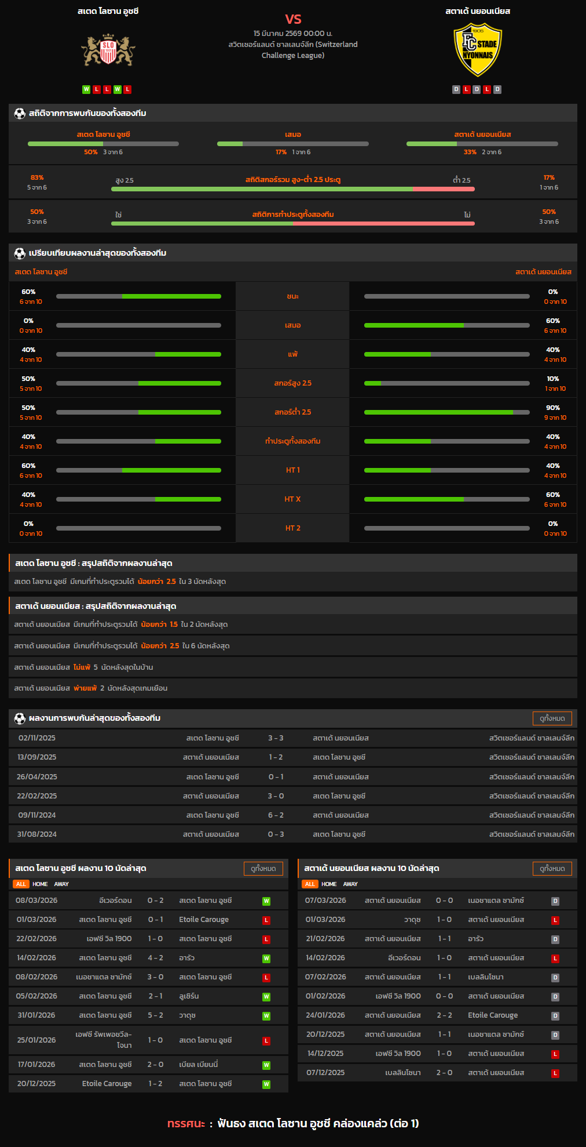
Task: Select AWAY filter in Lausanne Ouchy results
Action: (x=61, y=884)
